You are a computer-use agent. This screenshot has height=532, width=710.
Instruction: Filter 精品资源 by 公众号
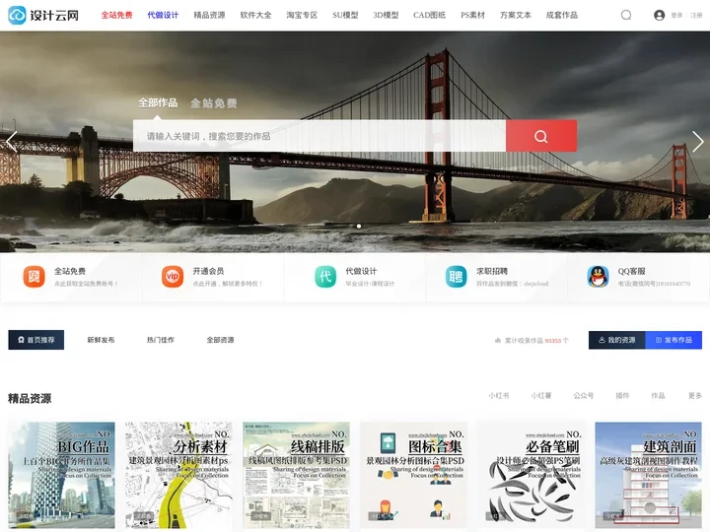pyautogui.click(x=584, y=395)
